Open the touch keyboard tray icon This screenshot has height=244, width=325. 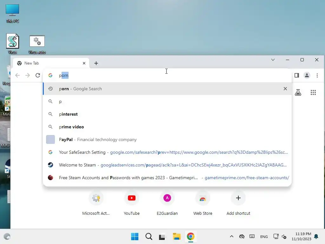(252, 236)
